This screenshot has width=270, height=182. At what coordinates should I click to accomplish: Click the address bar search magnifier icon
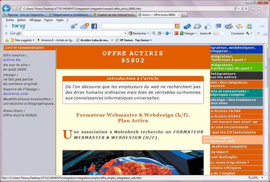pos(235,8)
